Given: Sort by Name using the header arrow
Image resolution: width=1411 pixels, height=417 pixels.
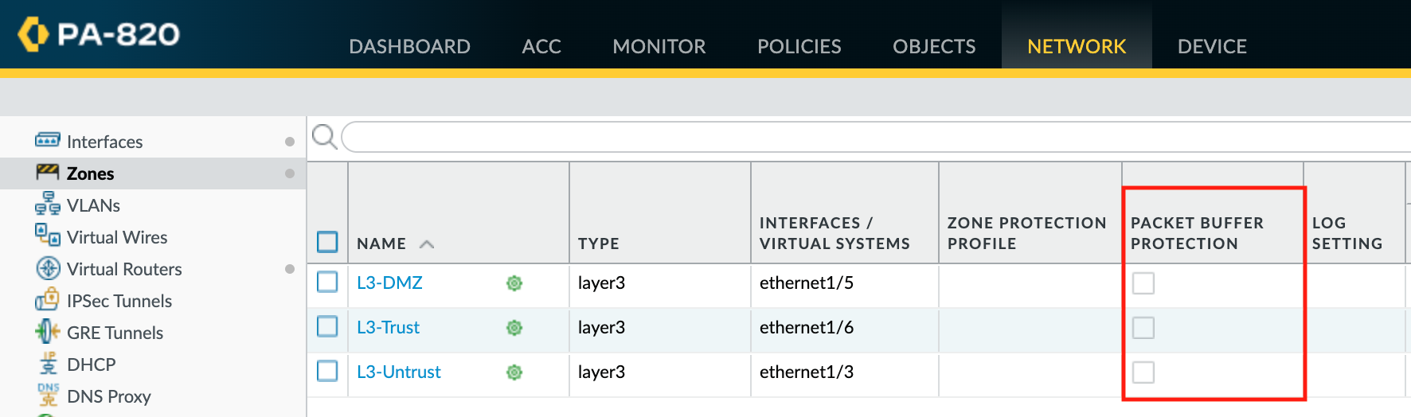Looking at the screenshot, I should click(427, 244).
